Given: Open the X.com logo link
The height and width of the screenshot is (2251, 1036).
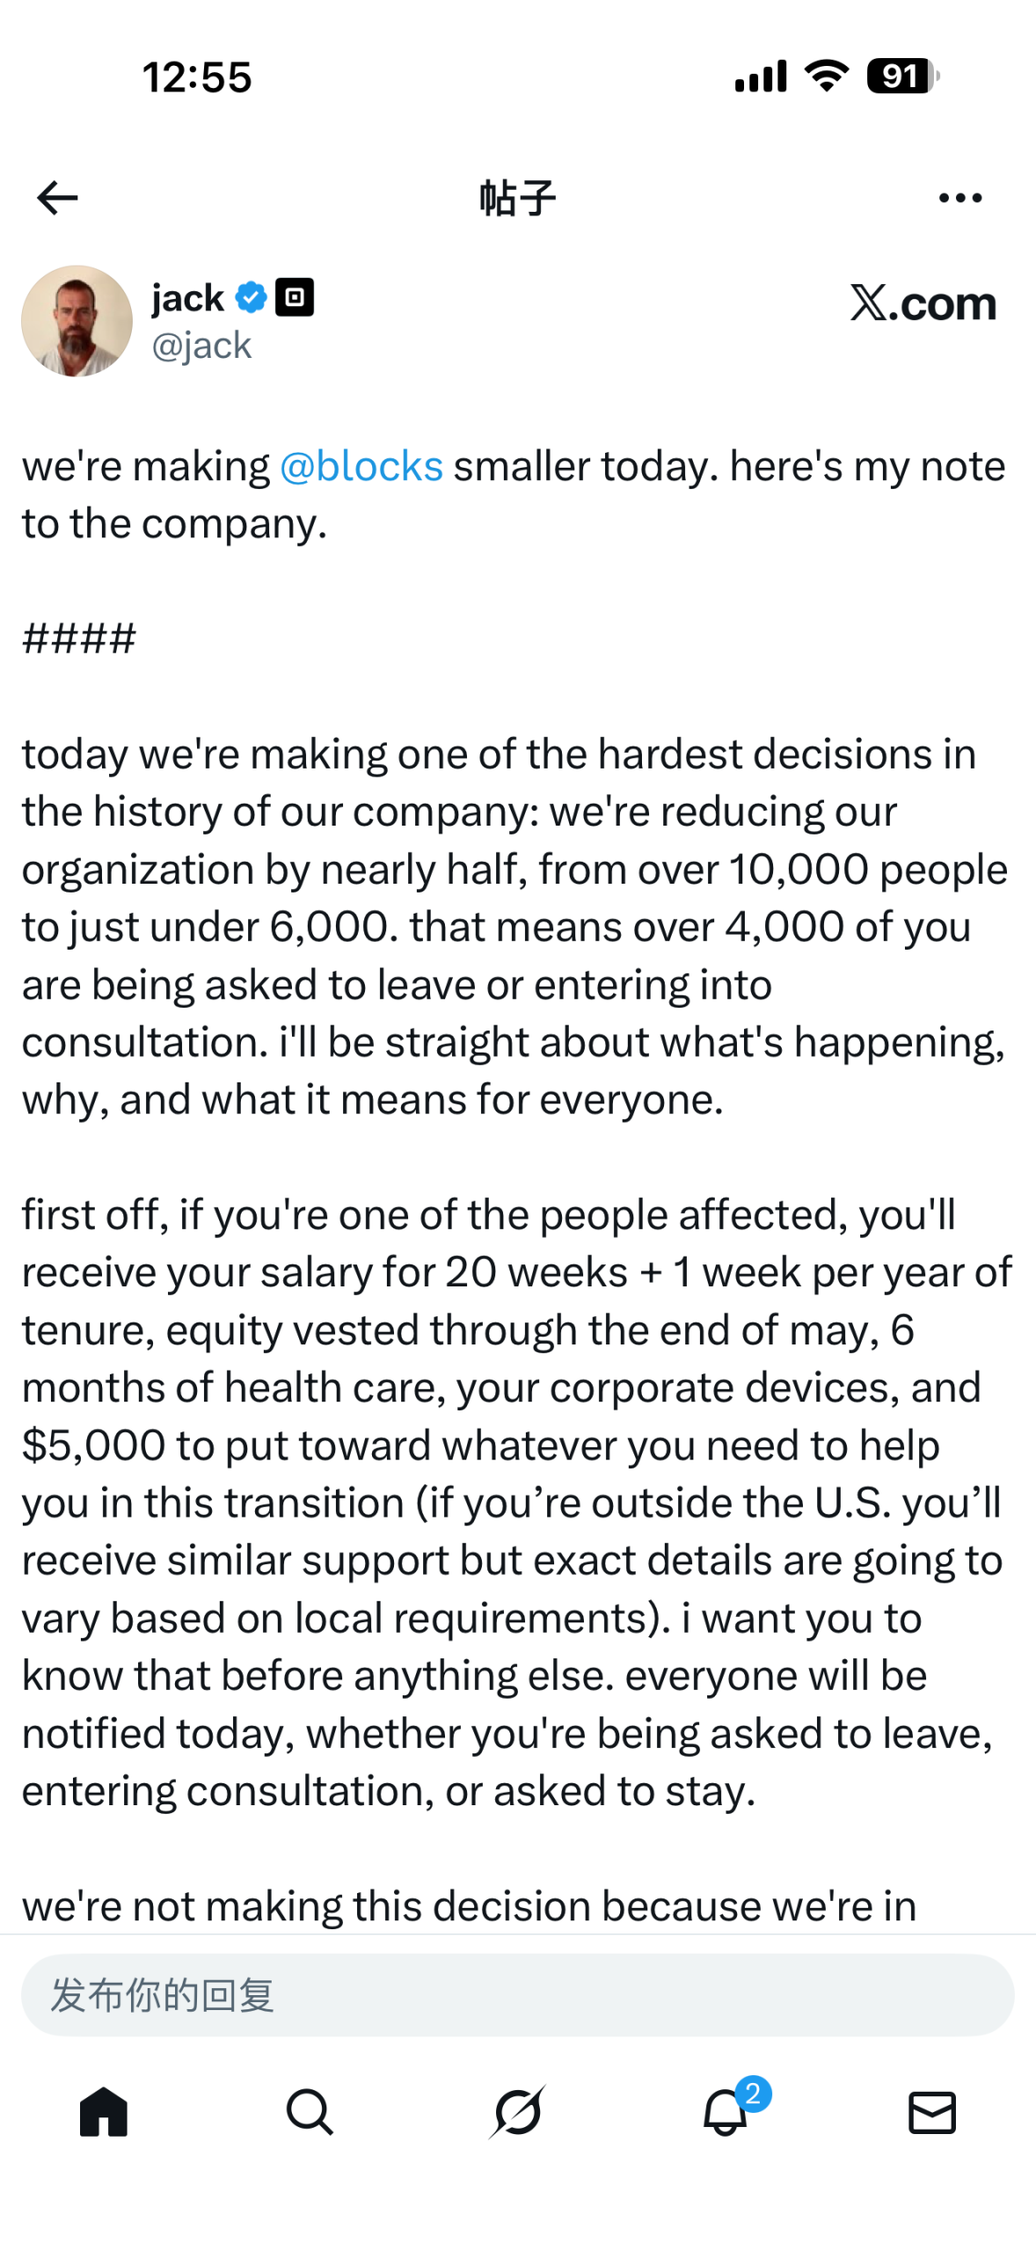Looking at the screenshot, I should pyautogui.click(x=923, y=303).
